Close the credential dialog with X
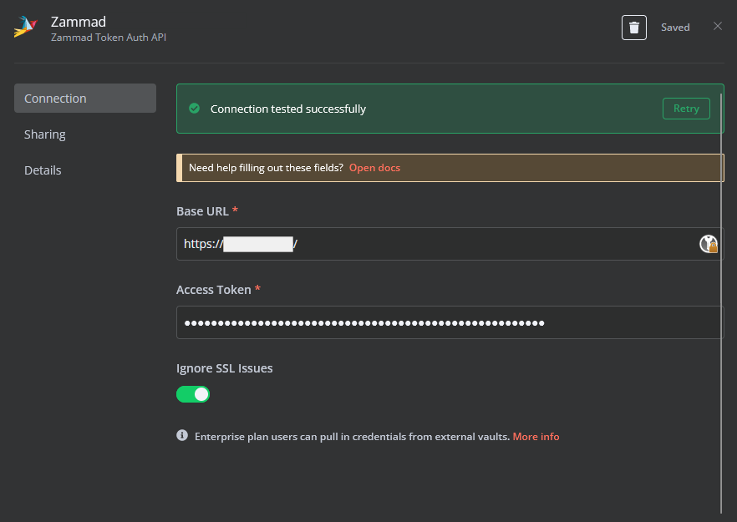The image size is (737, 522). 717,27
